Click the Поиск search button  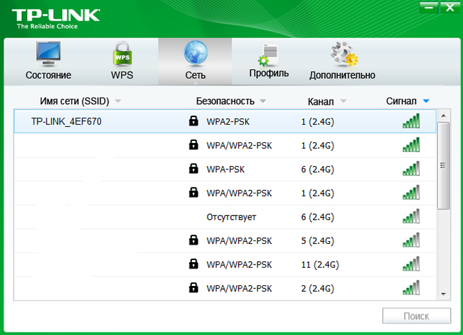(x=416, y=316)
